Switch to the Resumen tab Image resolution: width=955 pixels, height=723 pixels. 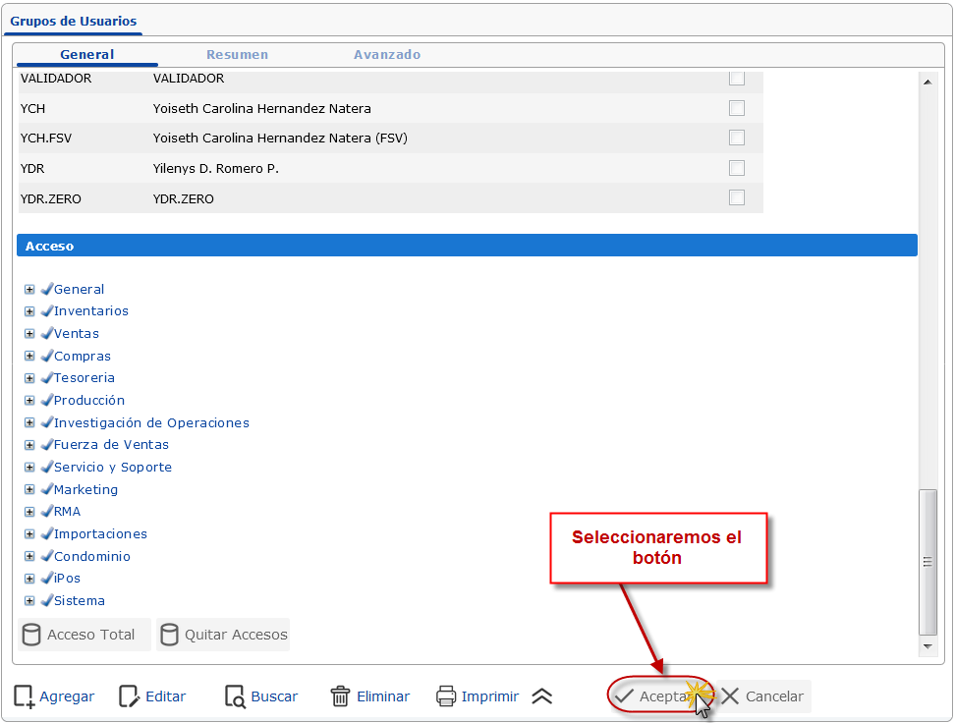click(x=237, y=54)
